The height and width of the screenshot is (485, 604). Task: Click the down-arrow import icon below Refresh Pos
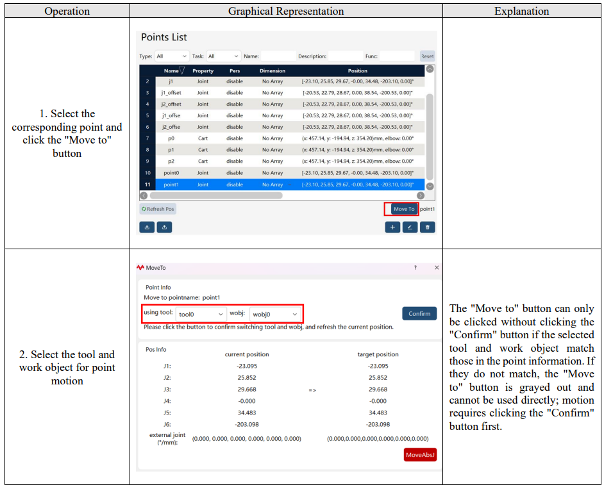click(x=147, y=227)
